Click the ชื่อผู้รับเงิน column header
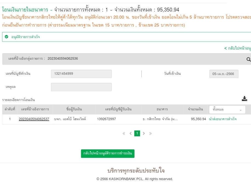Screen dimensions: 251x193 tap(74, 110)
